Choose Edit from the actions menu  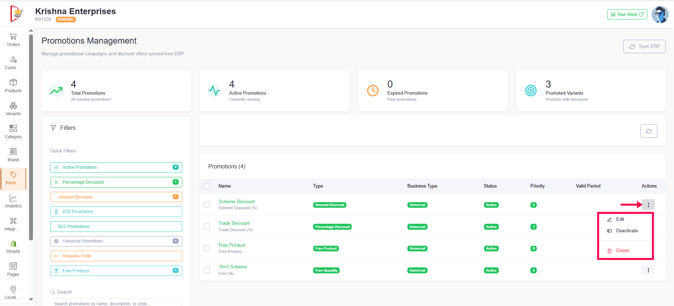pos(620,219)
